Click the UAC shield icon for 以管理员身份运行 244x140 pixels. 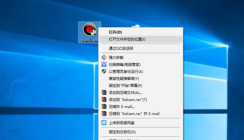click(104, 71)
